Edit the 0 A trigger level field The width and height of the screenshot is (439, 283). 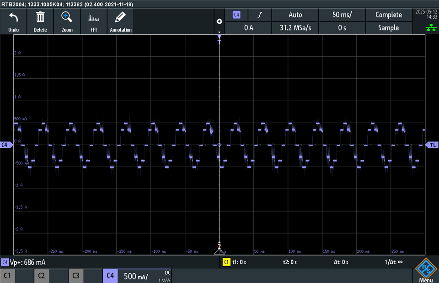pos(248,28)
